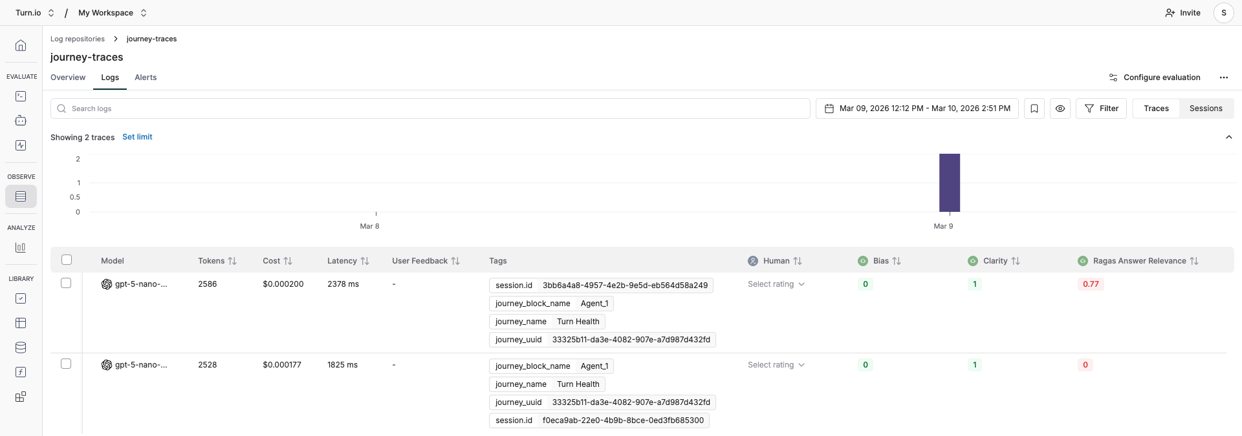Open the dashboard chart icon under Analyze
This screenshot has width=1242, height=436.
(21, 247)
